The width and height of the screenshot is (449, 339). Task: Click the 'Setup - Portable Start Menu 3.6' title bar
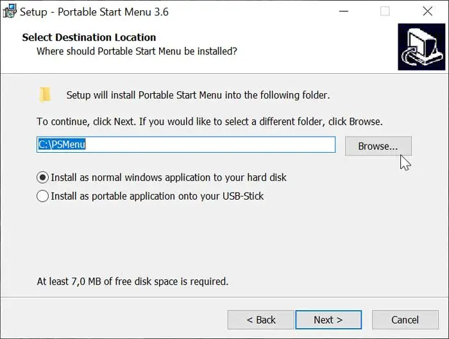tap(94, 12)
